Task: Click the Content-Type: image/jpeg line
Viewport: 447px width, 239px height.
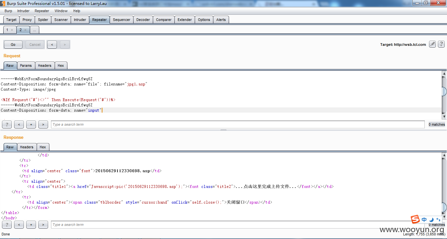Action: point(28,89)
